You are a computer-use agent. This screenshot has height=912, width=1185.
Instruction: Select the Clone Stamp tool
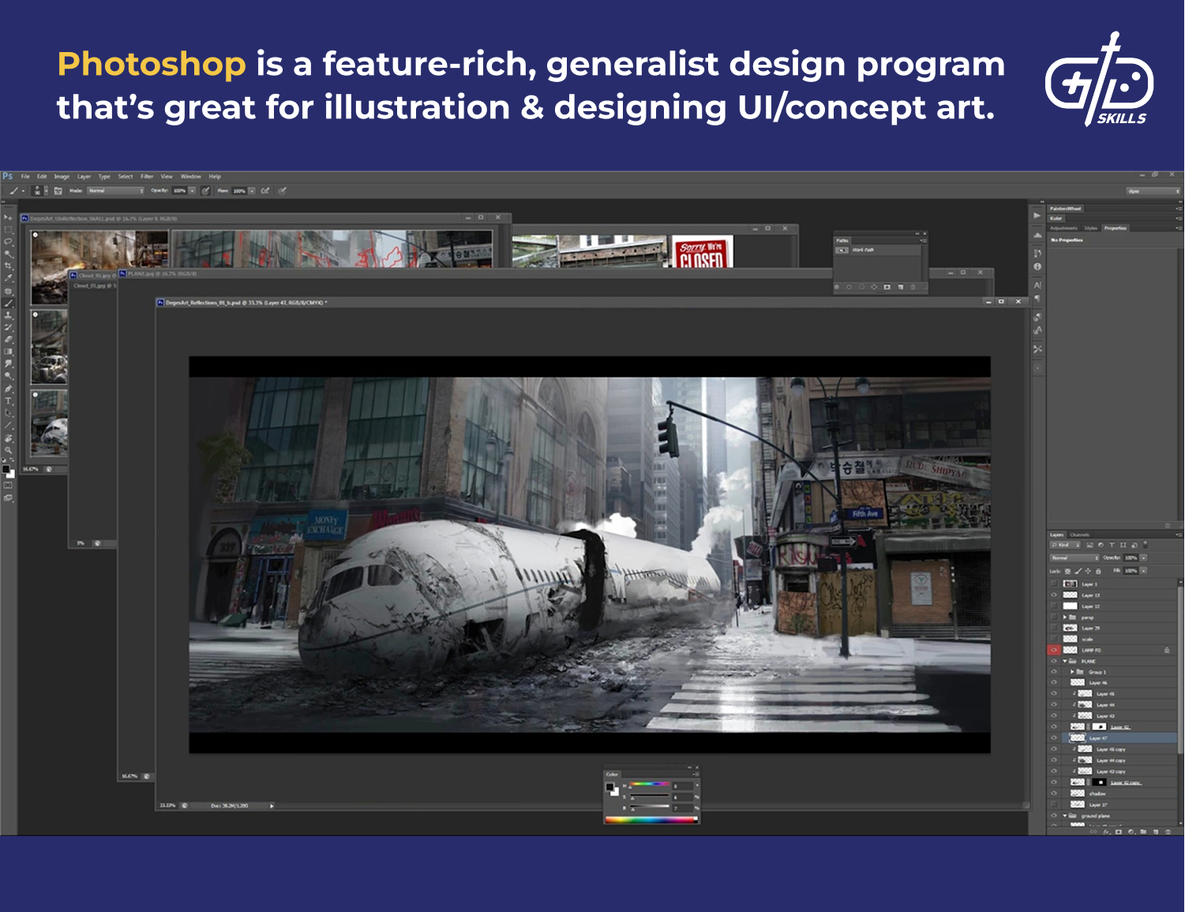coord(8,316)
